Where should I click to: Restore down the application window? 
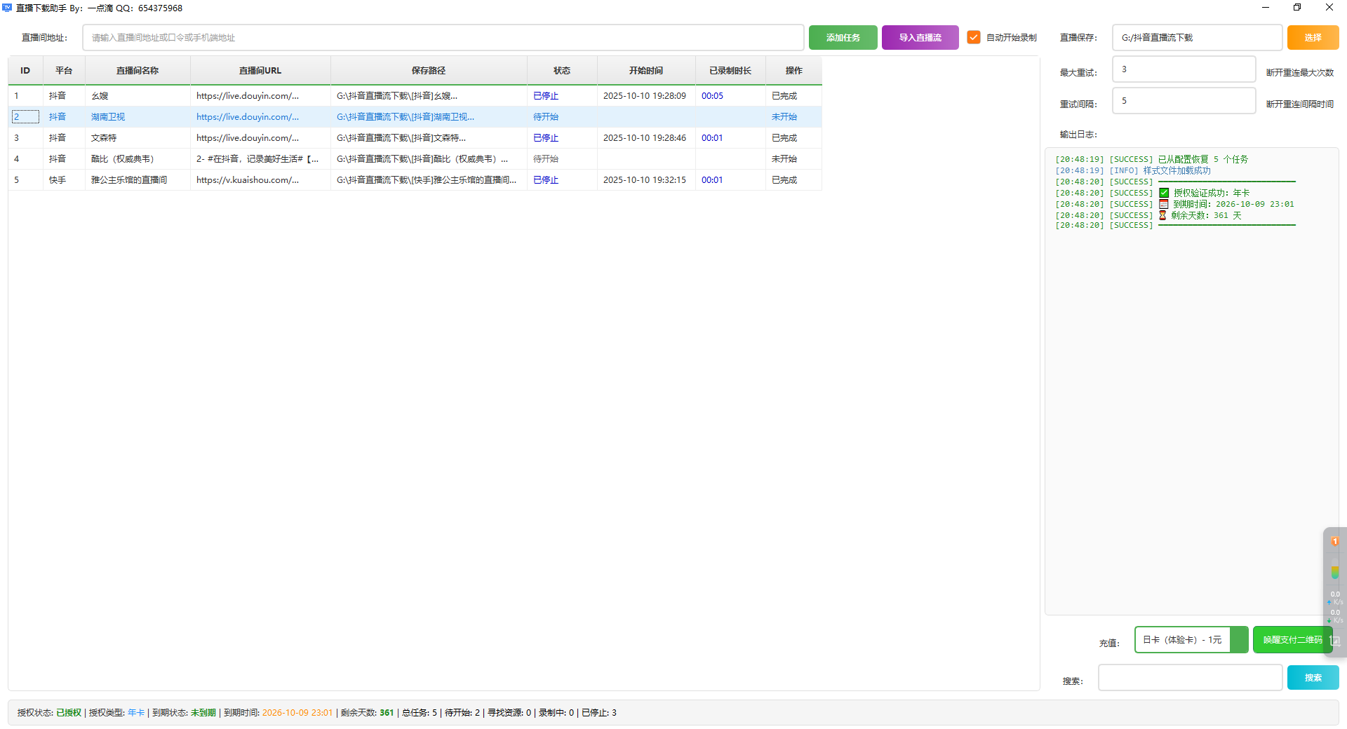(1297, 8)
